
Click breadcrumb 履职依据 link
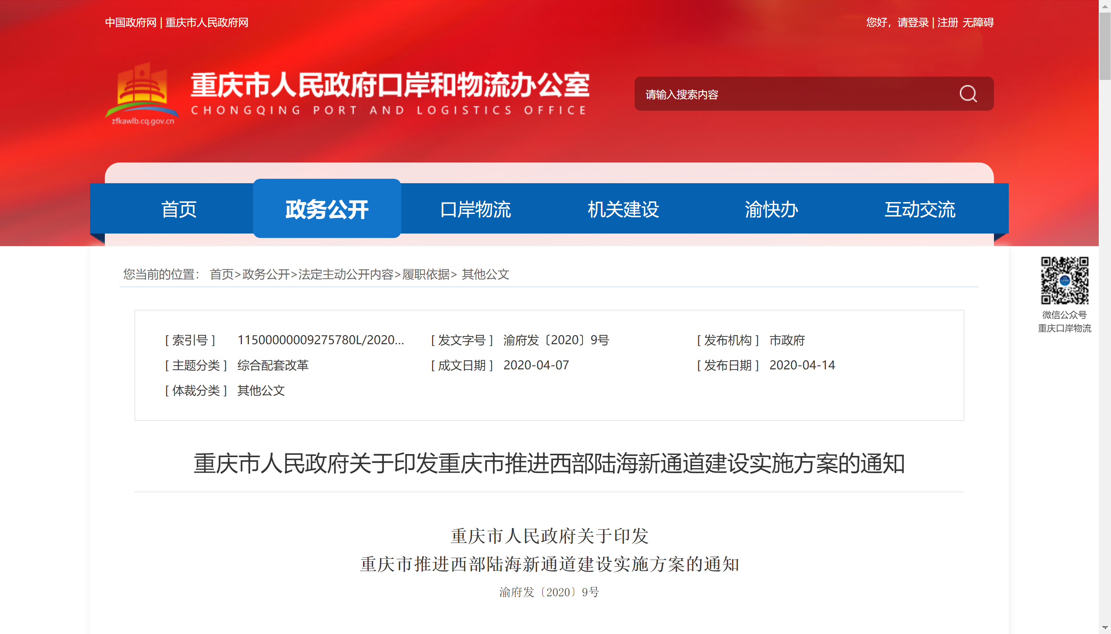[426, 274]
